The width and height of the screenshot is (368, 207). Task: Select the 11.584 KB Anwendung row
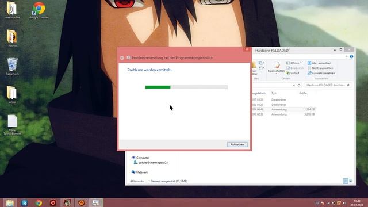tap(283, 110)
